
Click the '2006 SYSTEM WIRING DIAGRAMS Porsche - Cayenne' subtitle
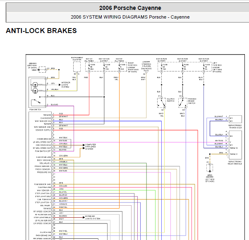(x=130, y=17)
